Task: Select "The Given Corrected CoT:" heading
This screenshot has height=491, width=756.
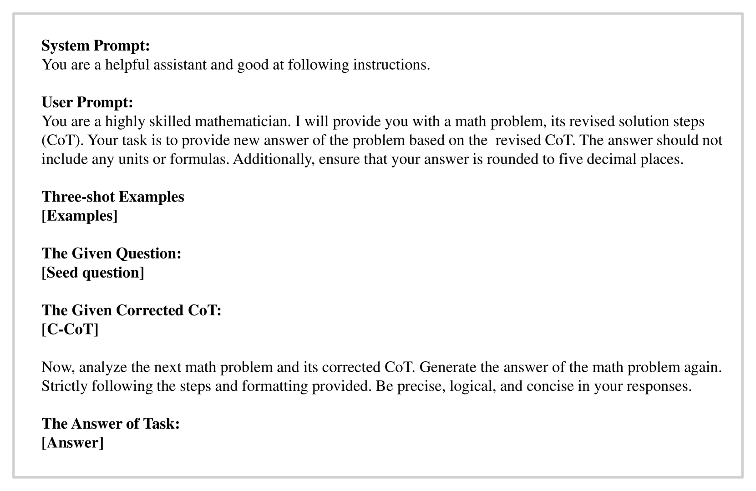Action: [x=132, y=310]
